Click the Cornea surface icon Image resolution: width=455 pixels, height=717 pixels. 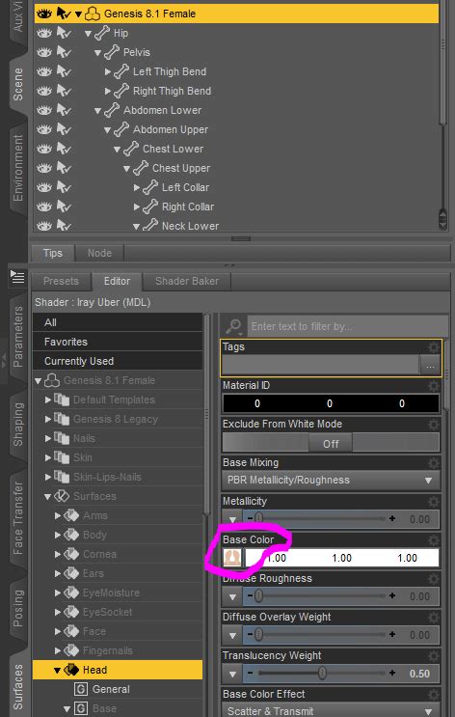coord(71,554)
